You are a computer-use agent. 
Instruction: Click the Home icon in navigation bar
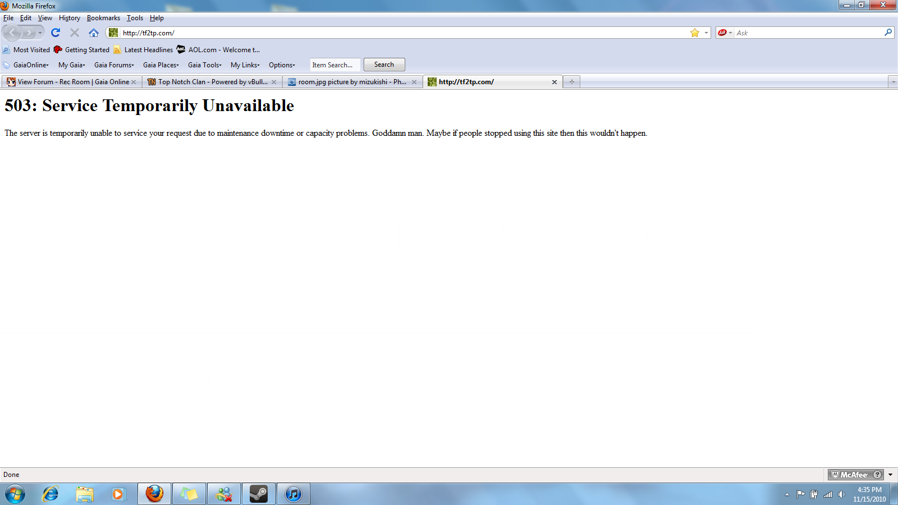(x=94, y=33)
